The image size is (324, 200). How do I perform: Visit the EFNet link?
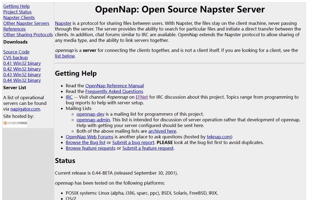(142, 97)
